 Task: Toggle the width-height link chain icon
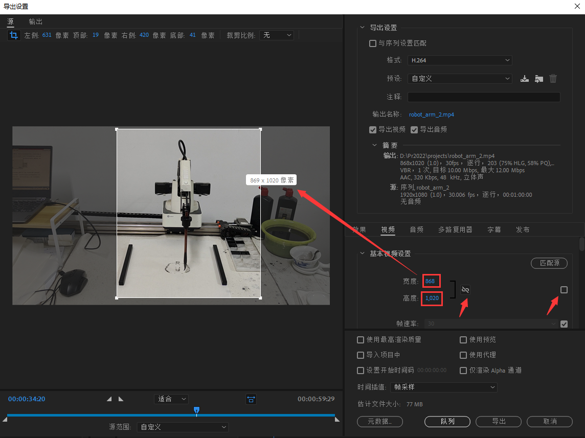pos(465,290)
